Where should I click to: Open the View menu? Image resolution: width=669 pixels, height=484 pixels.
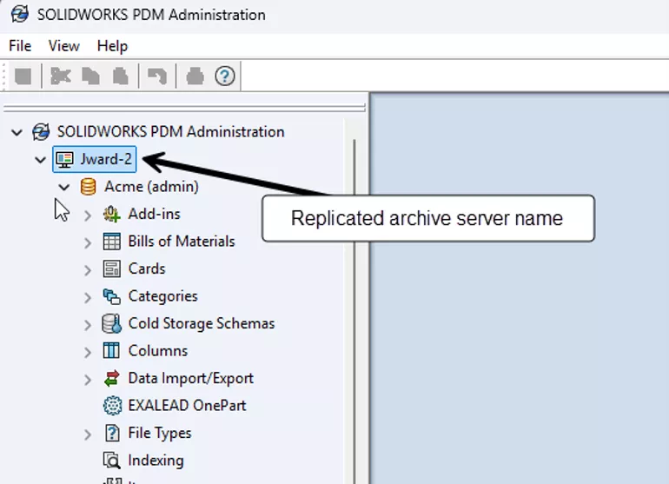point(64,46)
